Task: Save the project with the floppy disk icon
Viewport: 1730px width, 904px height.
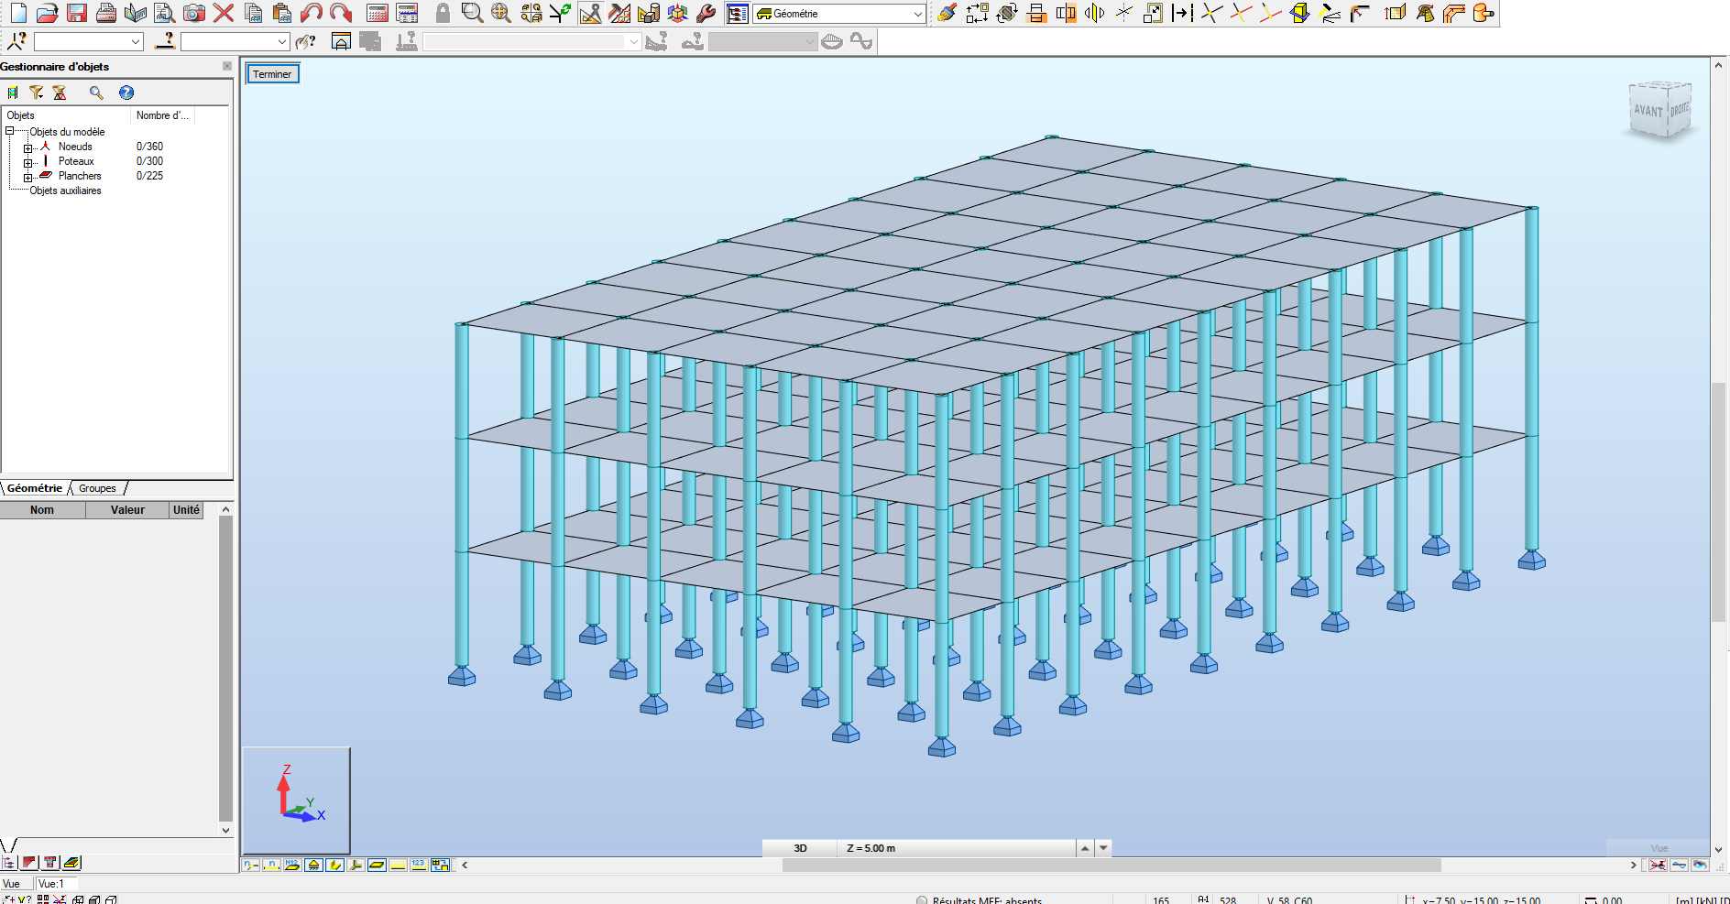Action: tap(78, 13)
